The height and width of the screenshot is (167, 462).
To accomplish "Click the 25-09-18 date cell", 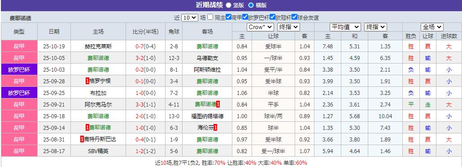I will point(54,116).
